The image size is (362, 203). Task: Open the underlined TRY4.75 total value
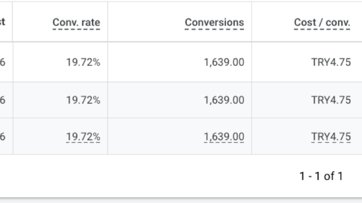point(331,137)
